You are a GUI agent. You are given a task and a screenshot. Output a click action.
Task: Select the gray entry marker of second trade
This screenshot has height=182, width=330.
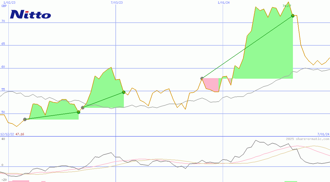83,108
